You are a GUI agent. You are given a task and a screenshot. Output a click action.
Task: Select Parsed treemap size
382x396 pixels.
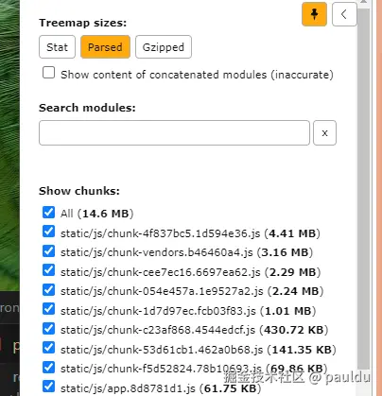click(x=105, y=47)
